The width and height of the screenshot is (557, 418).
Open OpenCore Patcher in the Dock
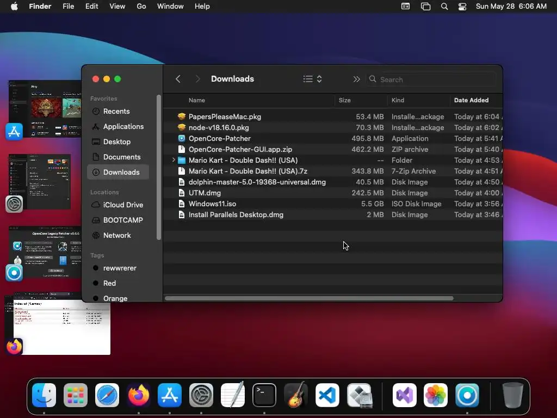(467, 395)
